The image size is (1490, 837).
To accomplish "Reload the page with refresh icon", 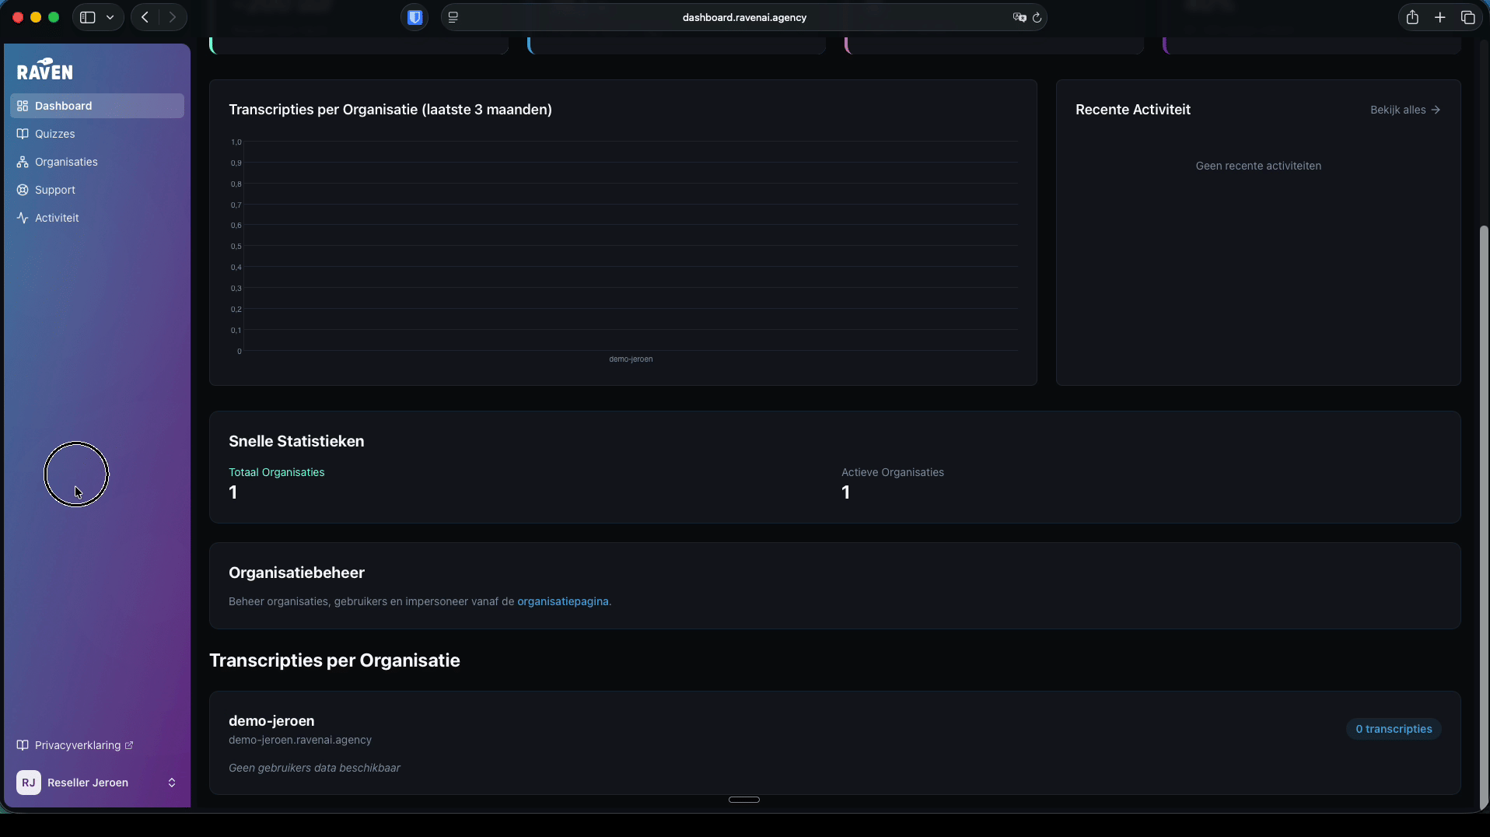I will pos(1037,17).
